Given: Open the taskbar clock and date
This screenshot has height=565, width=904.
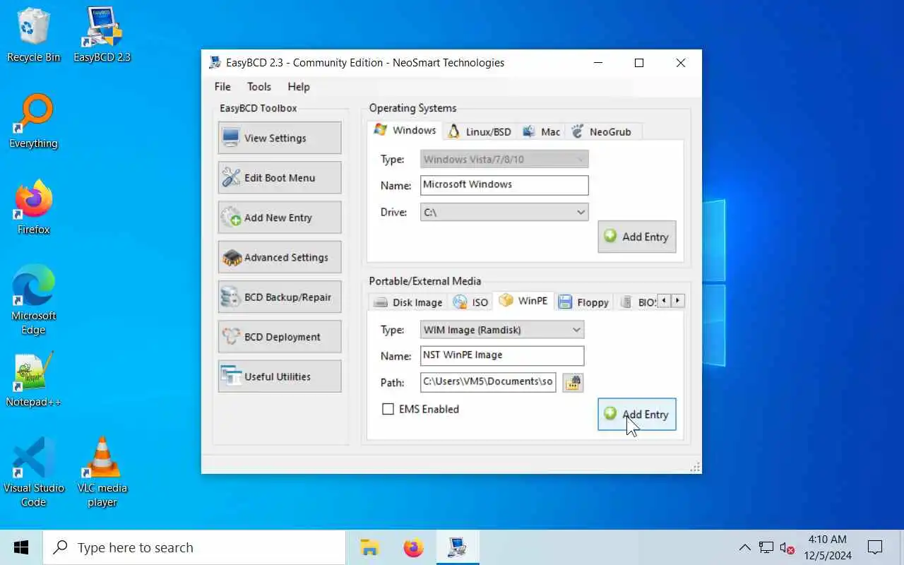Looking at the screenshot, I should [827, 547].
